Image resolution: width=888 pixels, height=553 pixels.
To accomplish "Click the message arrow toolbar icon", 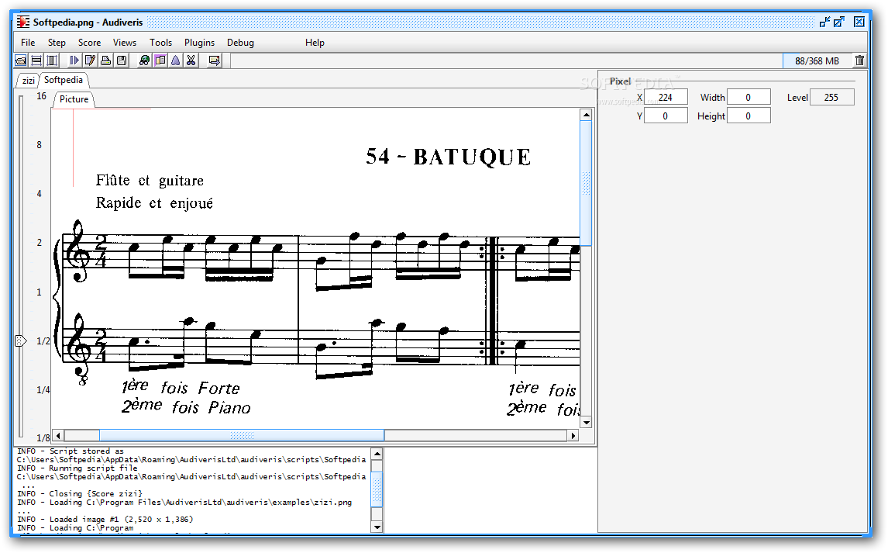I will point(214,60).
